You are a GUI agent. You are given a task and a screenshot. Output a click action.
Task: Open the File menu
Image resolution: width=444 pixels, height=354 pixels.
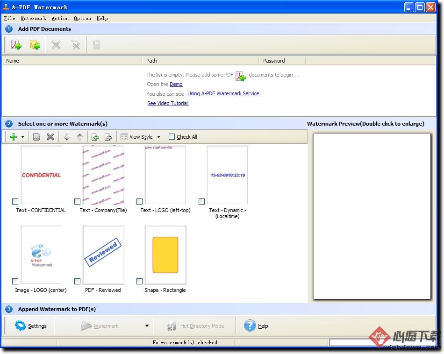[x=10, y=18]
